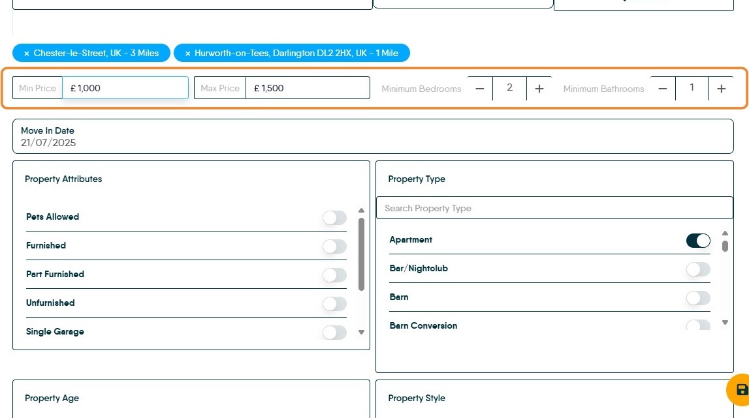Disable the Apartment property type switch

tap(698, 241)
